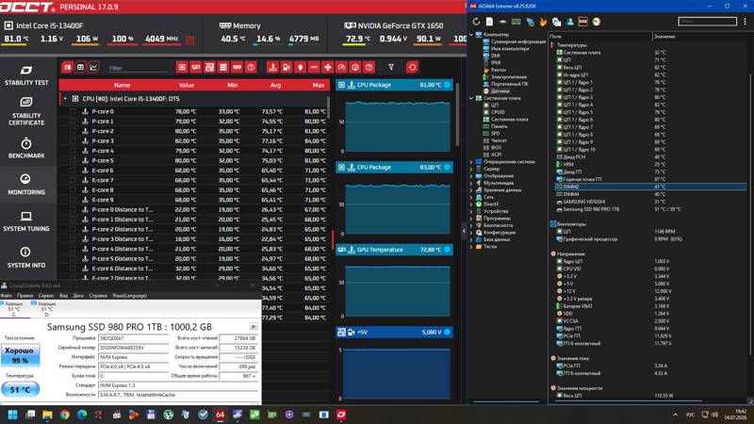Click the blue dot on the +5V graph header
Image resolution: width=754 pixels, height=424 pixels.
[447, 333]
